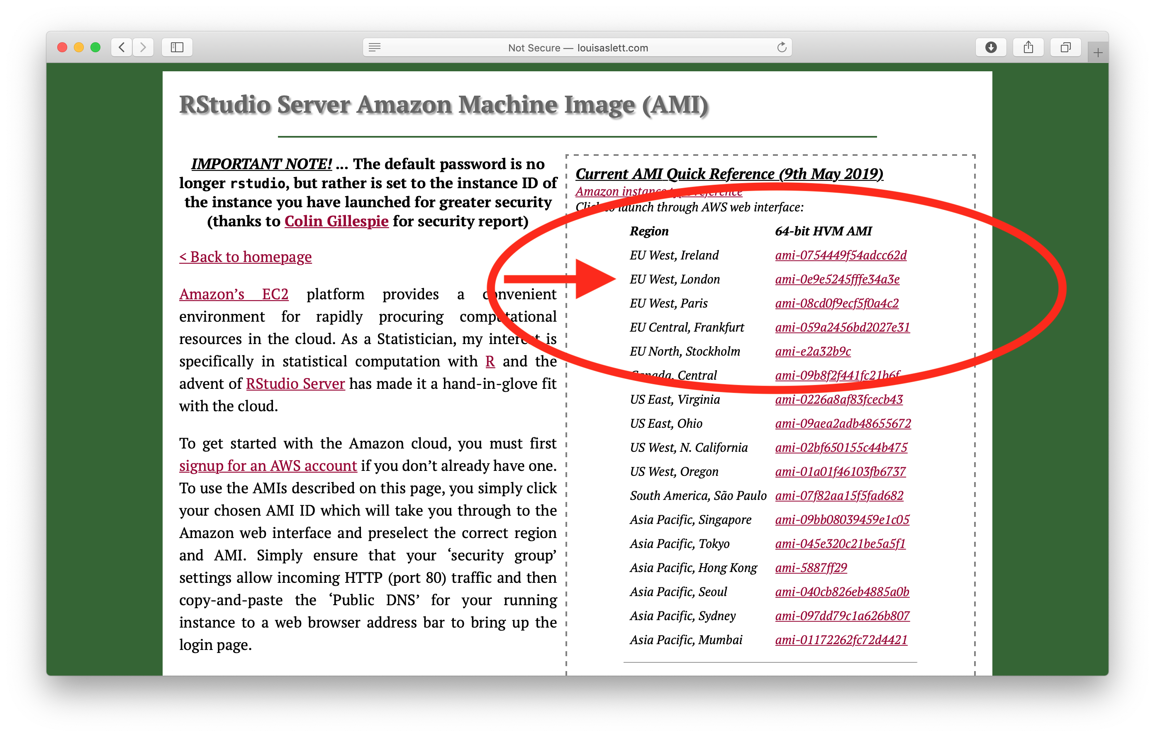The height and width of the screenshot is (737, 1155).
Task: Launch the EU West, London AMI link
Action: (x=837, y=279)
